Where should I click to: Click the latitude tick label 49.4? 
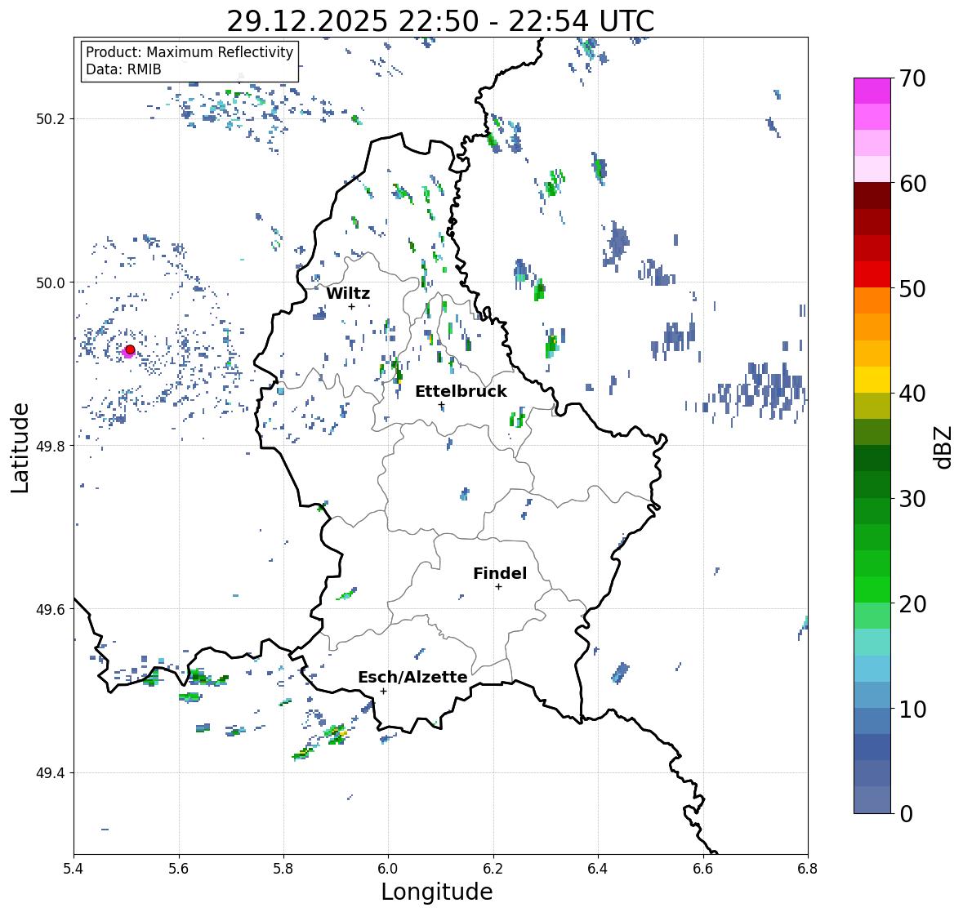click(51, 773)
